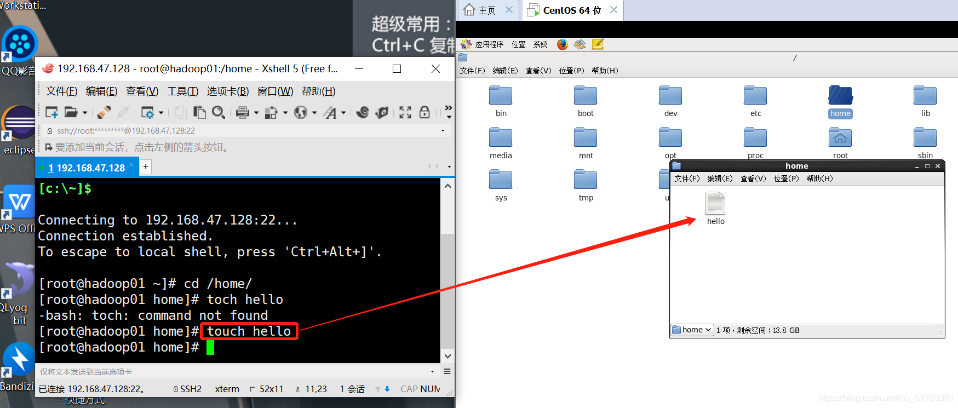Select the tmp folder icon
Viewport: 958px width, 408px height.
pyautogui.click(x=586, y=180)
